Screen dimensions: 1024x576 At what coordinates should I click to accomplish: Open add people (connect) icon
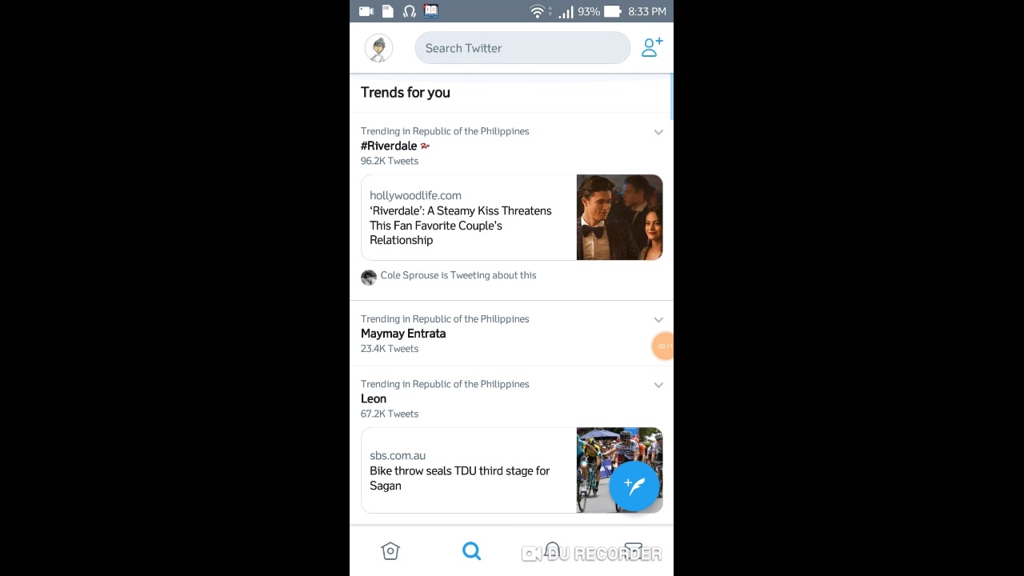[x=652, y=47]
